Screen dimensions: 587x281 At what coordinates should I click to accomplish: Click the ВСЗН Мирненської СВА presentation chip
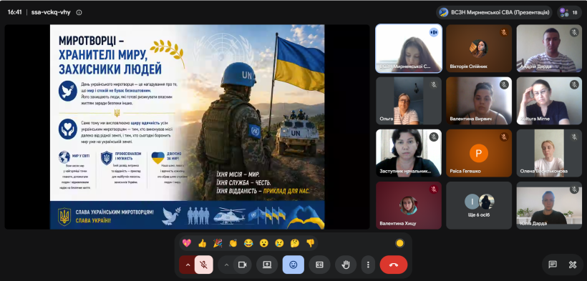pyautogui.click(x=494, y=12)
